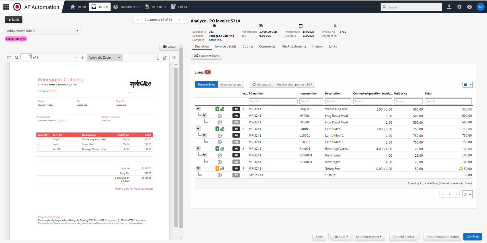Open the Automatic Zoom dropdown
Screen dimensions: 487x243
pyautogui.click(x=104, y=58)
